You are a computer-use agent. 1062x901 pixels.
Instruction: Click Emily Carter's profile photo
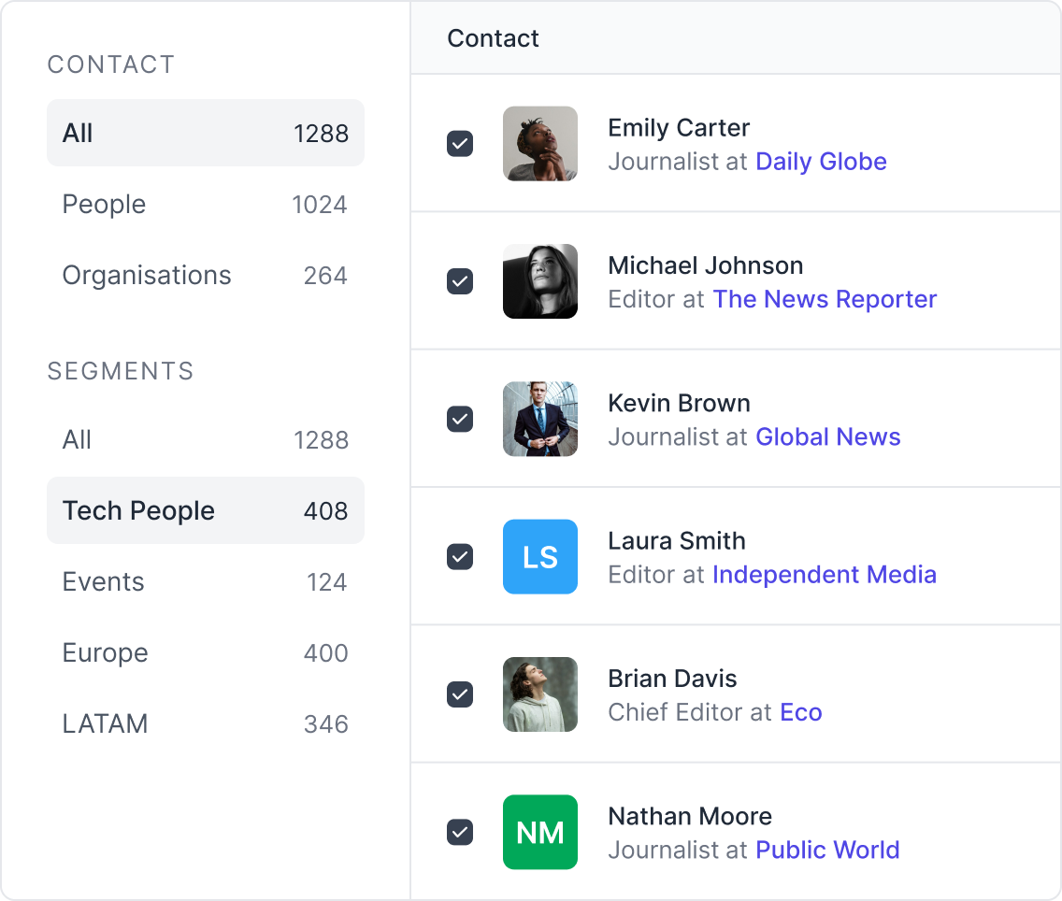pyautogui.click(x=539, y=143)
